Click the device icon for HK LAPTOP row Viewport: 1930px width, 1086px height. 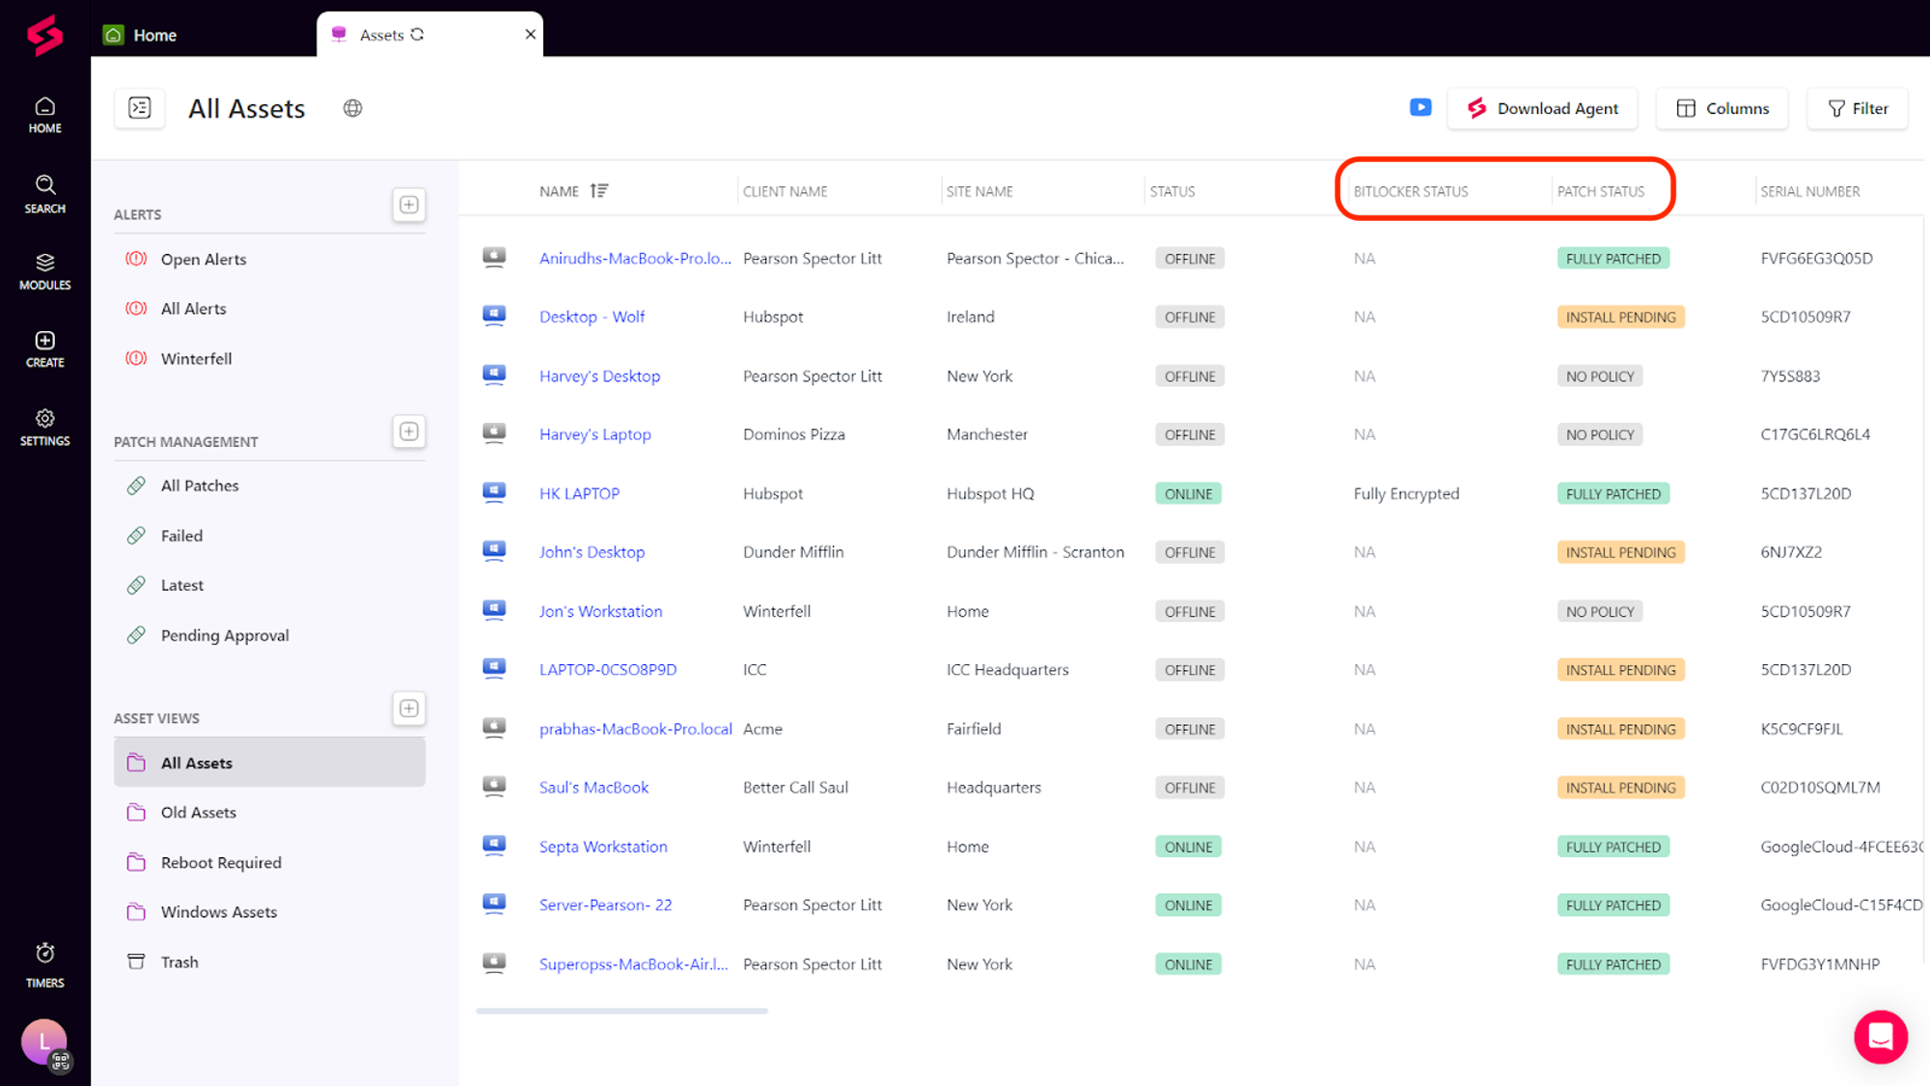[494, 492]
